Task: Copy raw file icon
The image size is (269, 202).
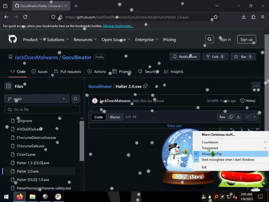Action: click(x=231, y=117)
